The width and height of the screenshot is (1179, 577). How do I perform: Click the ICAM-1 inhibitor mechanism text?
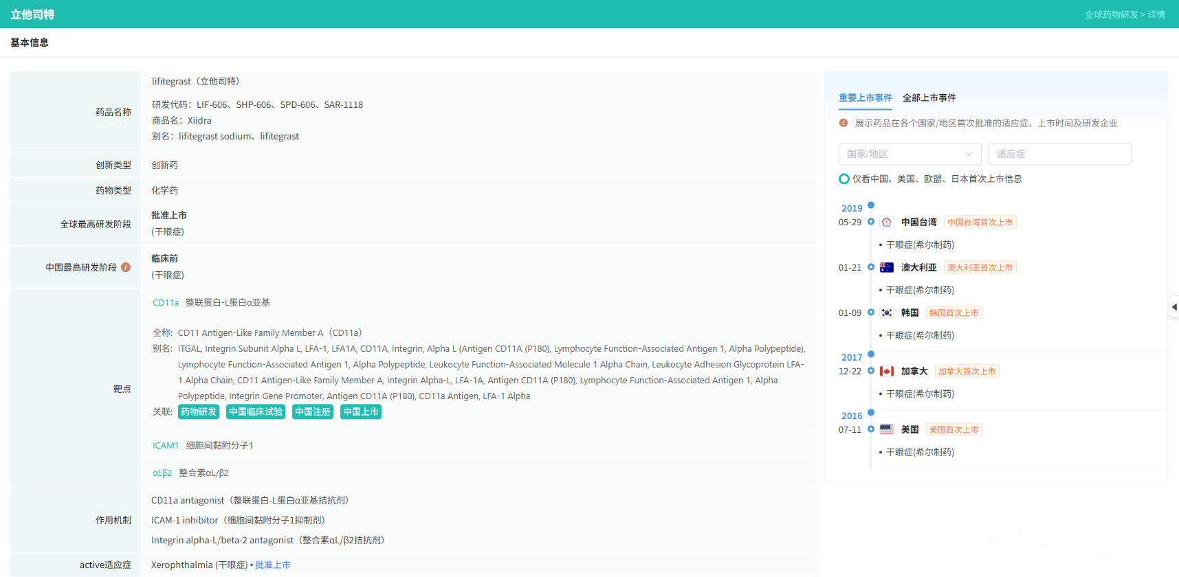coord(239,520)
